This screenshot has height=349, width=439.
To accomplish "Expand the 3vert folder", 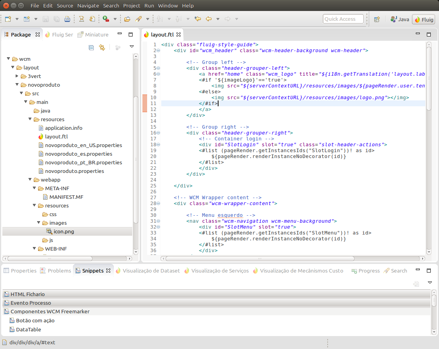I will coord(17,76).
